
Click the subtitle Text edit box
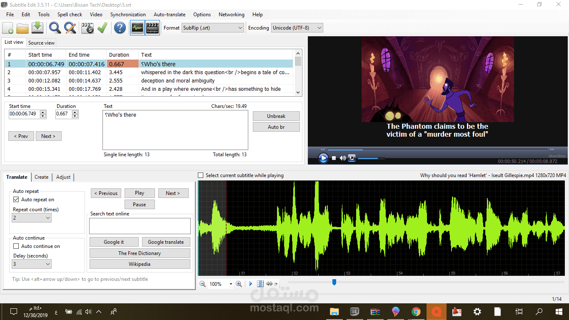pyautogui.click(x=175, y=130)
